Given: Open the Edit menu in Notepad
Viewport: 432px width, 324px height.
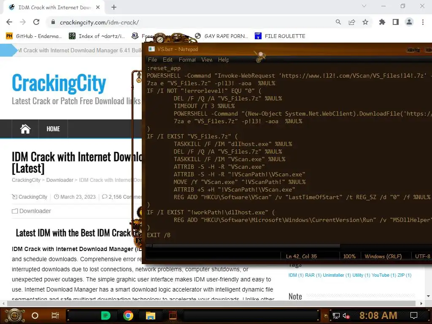Looking at the screenshot, I should coord(167,60).
